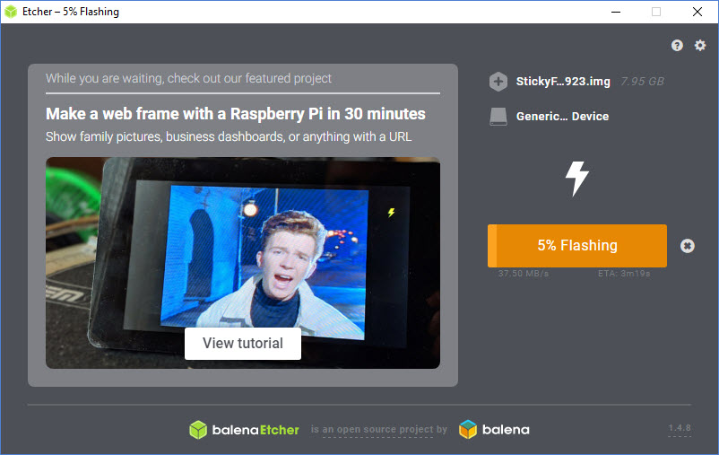Click the Generic... Device label
The height and width of the screenshot is (455, 719).
[562, 116]
